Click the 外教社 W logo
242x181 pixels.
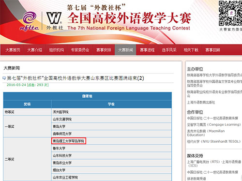tap(54, 21)
